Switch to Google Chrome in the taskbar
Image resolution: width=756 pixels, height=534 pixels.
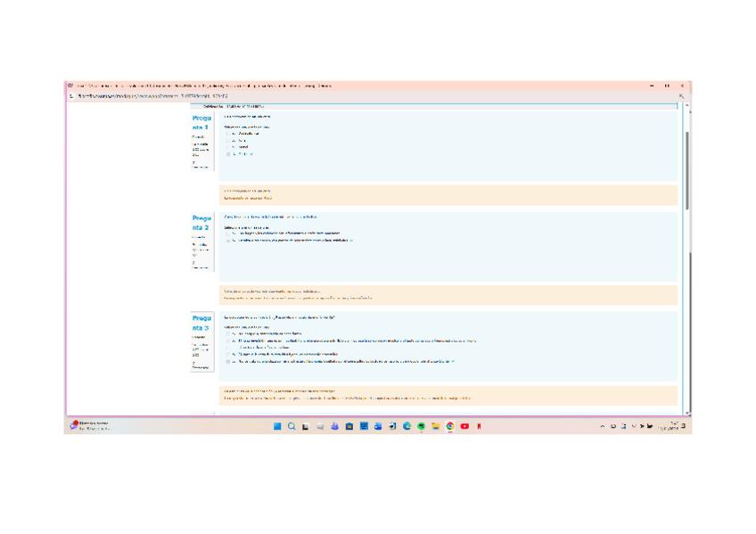(x=450, y=426)
